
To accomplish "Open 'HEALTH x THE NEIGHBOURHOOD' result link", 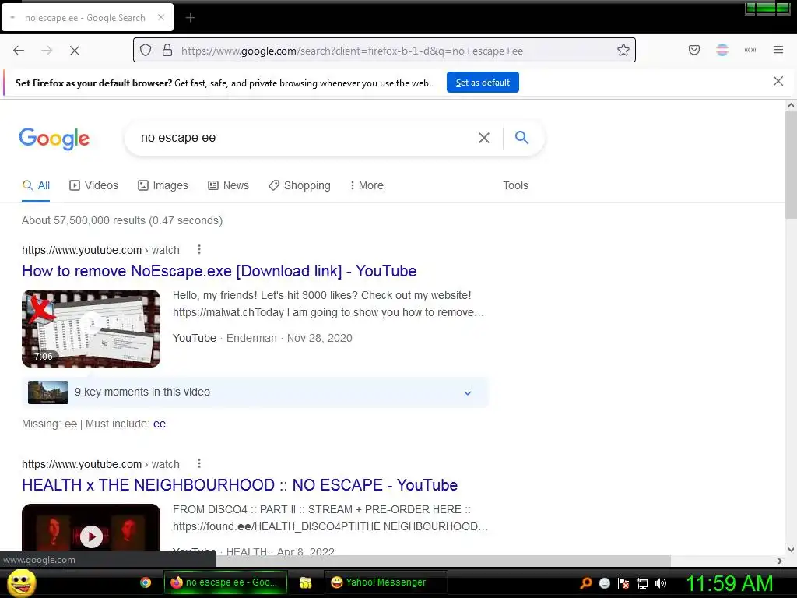I will pyautogui.click(x=240, y=485).
